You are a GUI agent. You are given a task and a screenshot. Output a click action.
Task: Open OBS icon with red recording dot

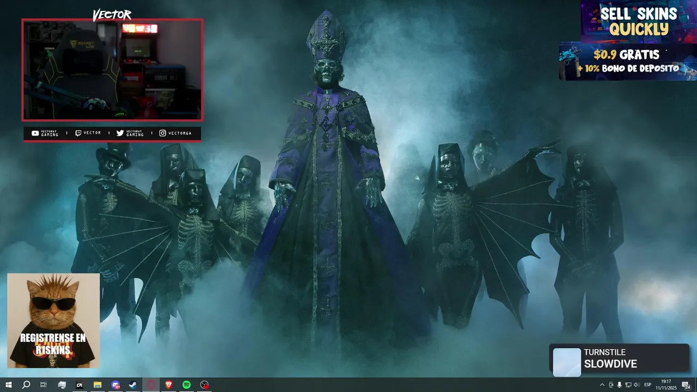pos(204,385)
